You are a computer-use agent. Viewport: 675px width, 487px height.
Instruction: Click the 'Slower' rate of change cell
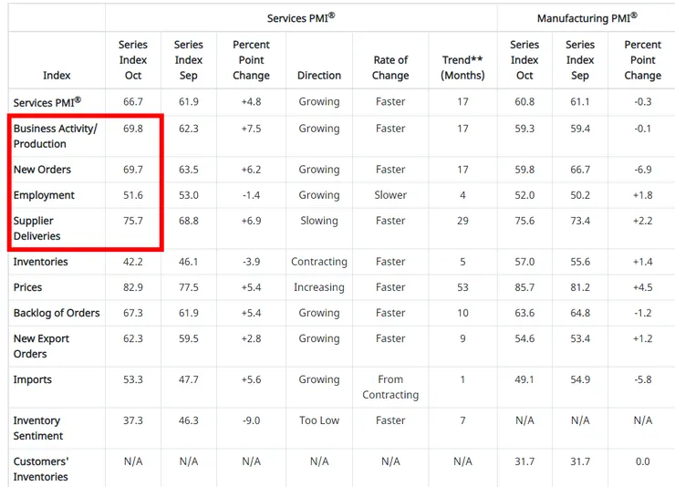[x=390, y=195]
